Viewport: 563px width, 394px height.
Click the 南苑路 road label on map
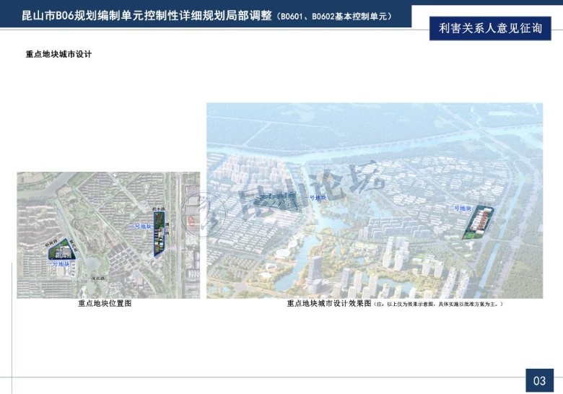(99, 278)
